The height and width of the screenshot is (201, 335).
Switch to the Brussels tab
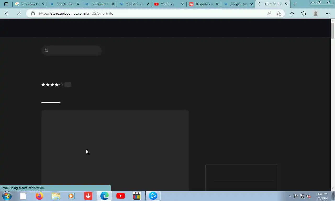pyautogui.click(x=134, y=4)
